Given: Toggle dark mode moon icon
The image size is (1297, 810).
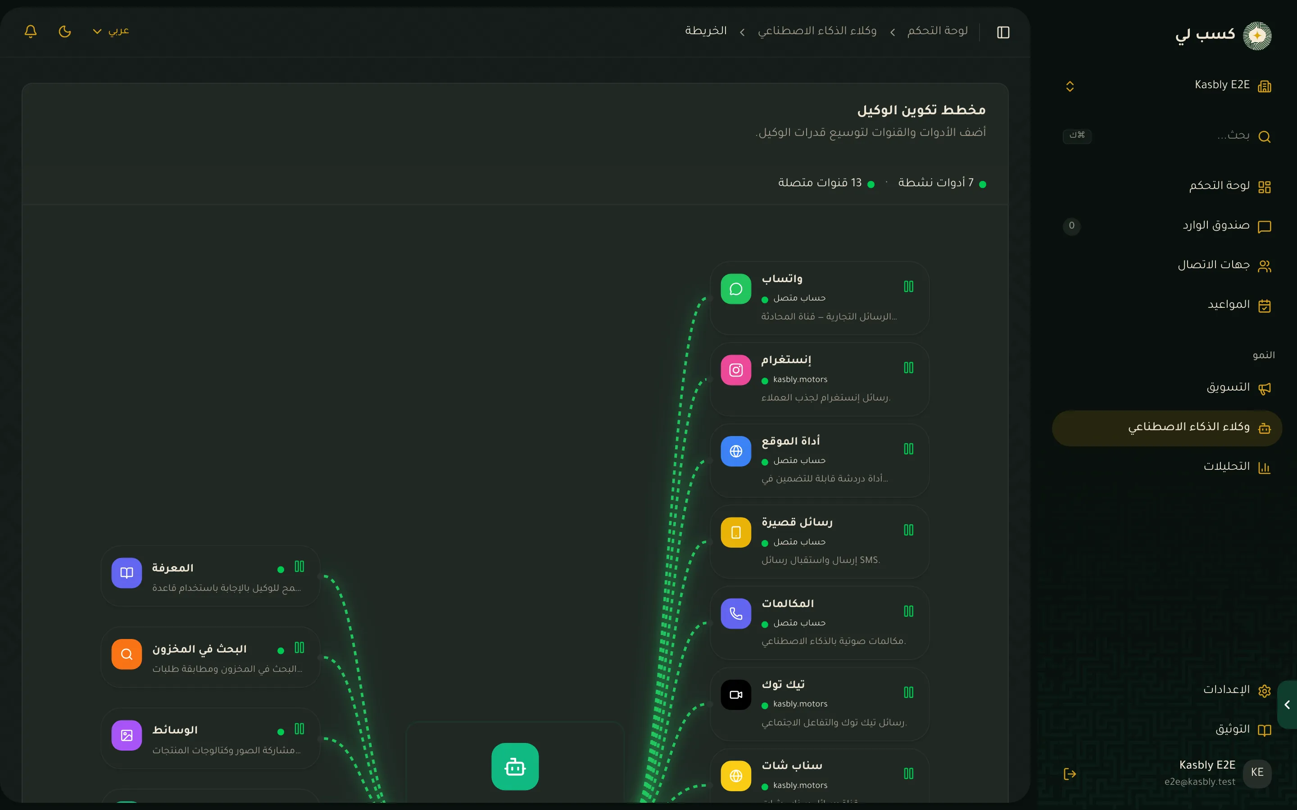Looking at the screenshot, I should pyautogui.click(x=65, y=31).
